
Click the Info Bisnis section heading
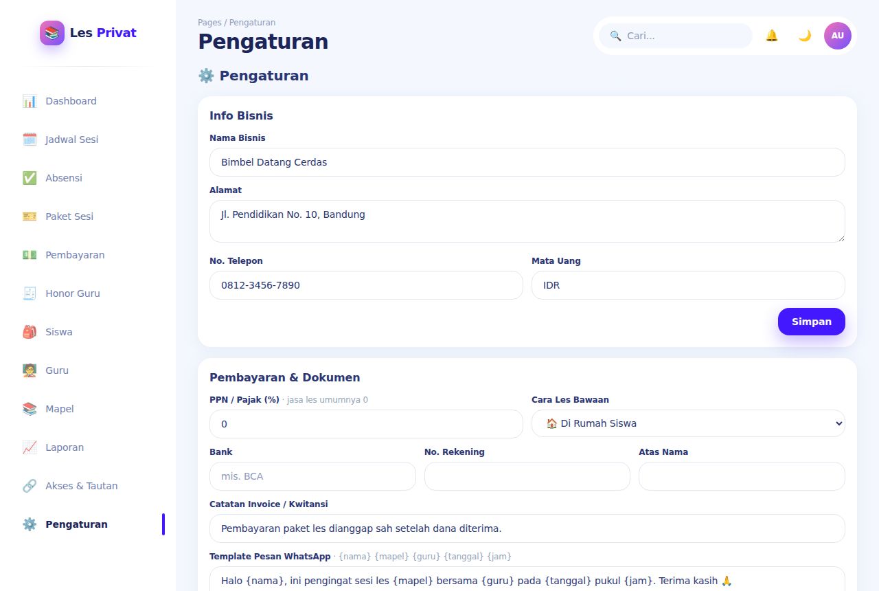coord(241,115)
